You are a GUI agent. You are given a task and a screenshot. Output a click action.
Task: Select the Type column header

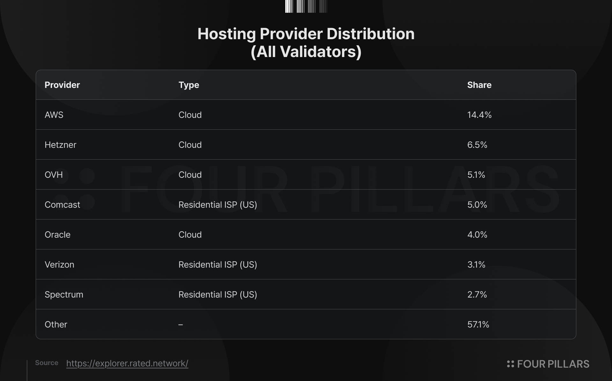pyautogui.click(x=189, y=85)
